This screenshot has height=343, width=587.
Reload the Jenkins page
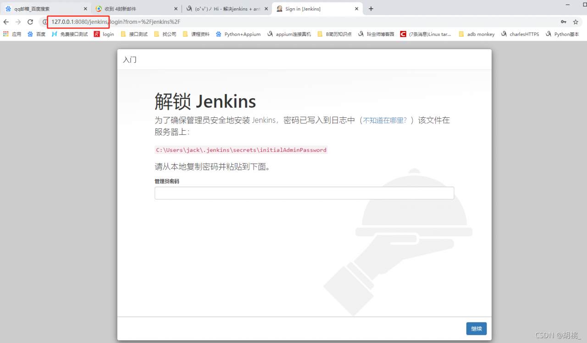pyautogui.click(x=30, y=22)
